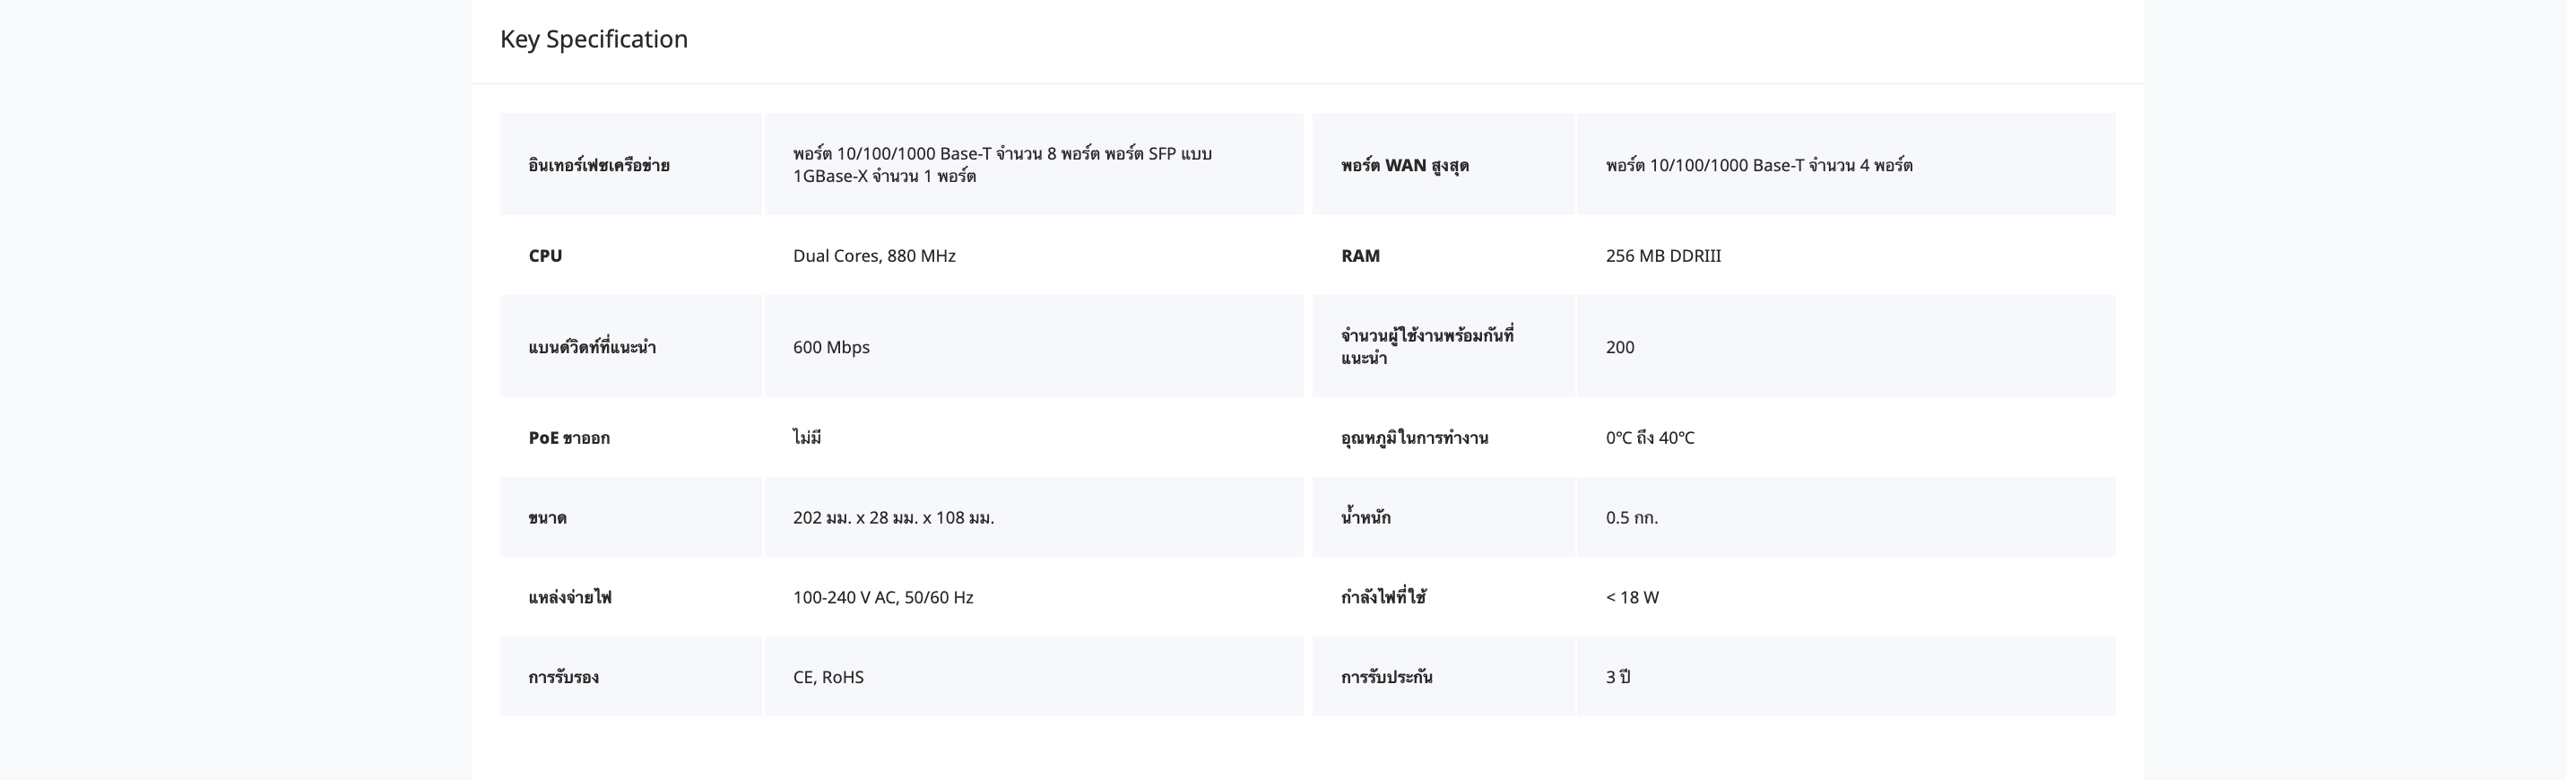Click the 600 Mbps value

click(x=831, y=348)
